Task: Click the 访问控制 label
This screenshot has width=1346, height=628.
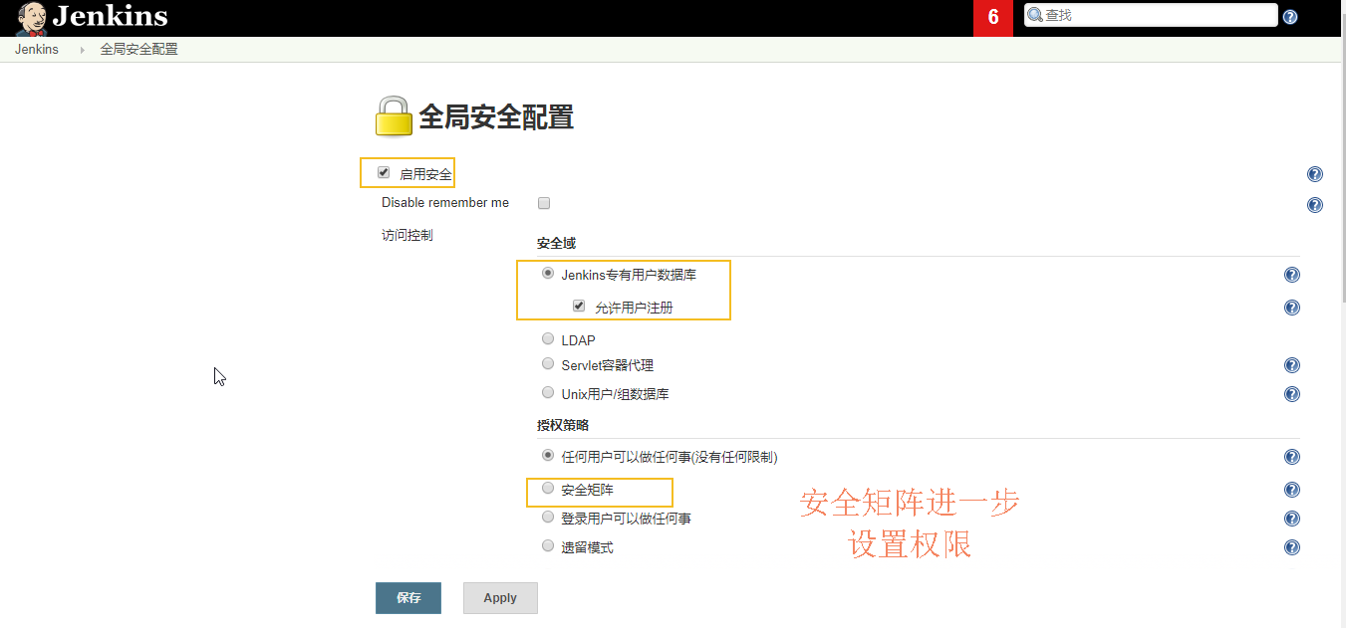Action: tap(407, 236)
